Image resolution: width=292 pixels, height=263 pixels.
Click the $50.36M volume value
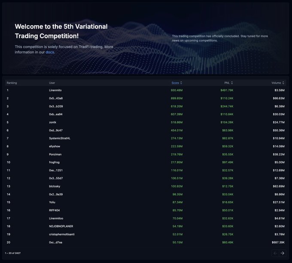(x=279, y=130)
